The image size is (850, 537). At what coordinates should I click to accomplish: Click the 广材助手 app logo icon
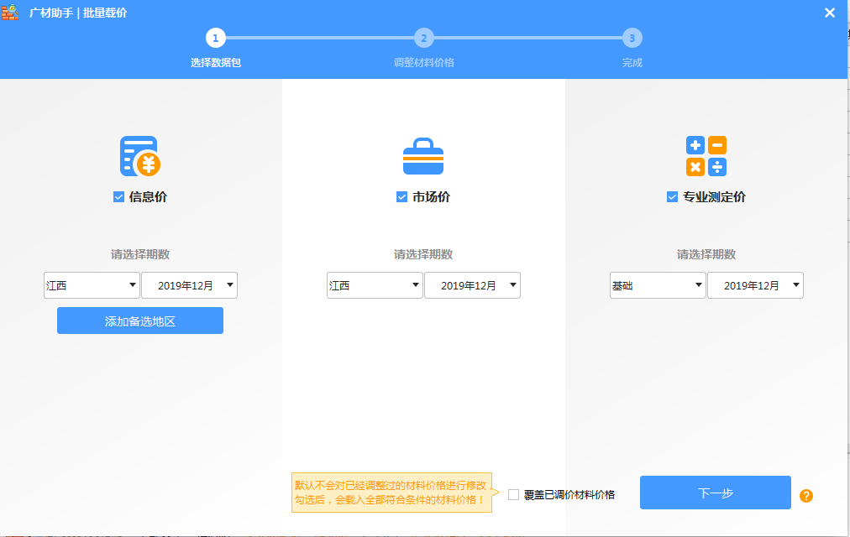click(x=10, y=13)
